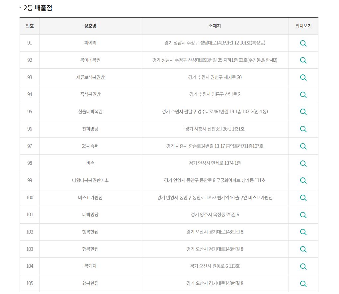
Task: Click address containing 경수대로467번길 19
Action: tap(215, 112)
